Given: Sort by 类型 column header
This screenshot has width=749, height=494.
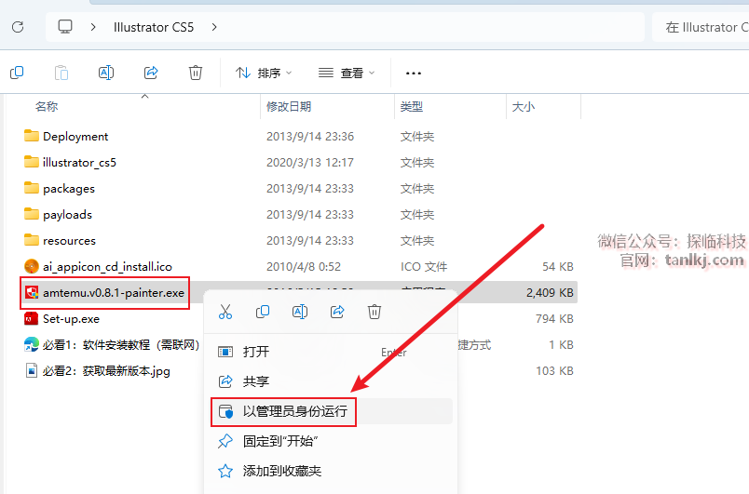Looking at the screenshot, I should 411,106.
